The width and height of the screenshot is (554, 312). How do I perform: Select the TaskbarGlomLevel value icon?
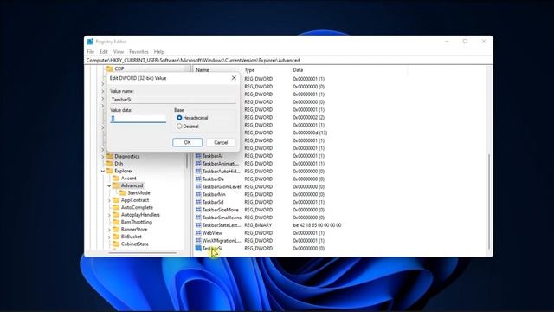(x=198, y=187)
